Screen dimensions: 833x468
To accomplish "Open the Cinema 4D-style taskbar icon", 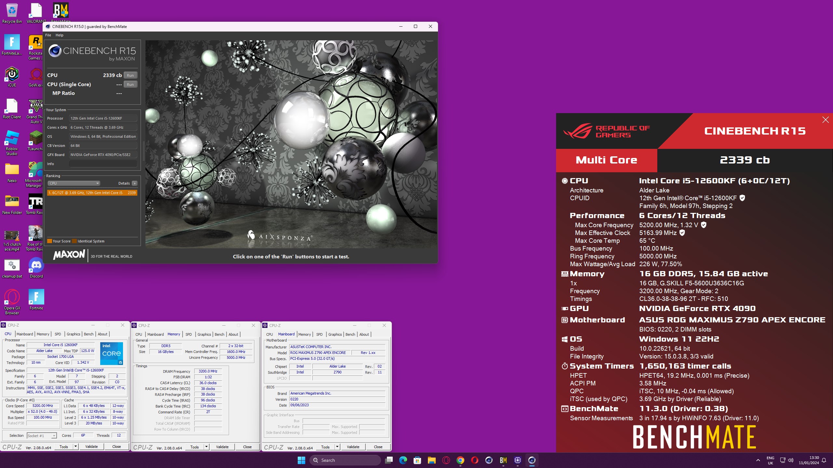I will (x=489, y=460).
